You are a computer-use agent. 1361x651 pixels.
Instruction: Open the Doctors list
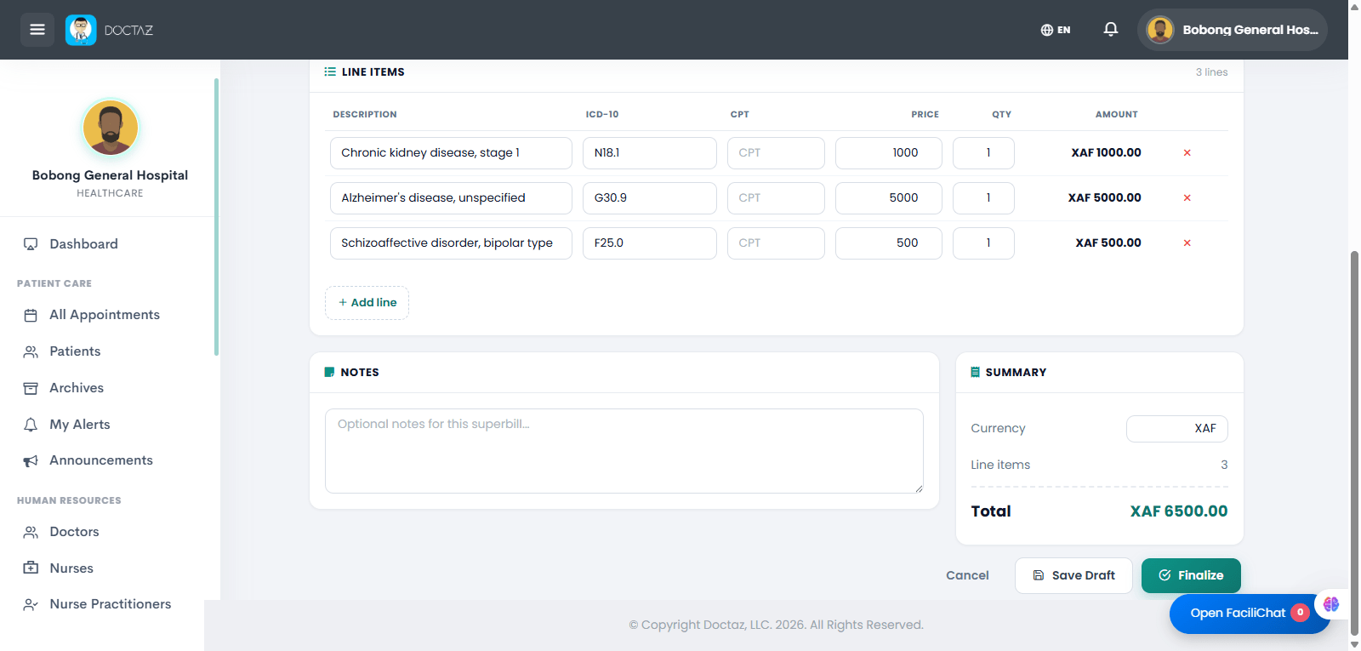(x=74, y=532)
